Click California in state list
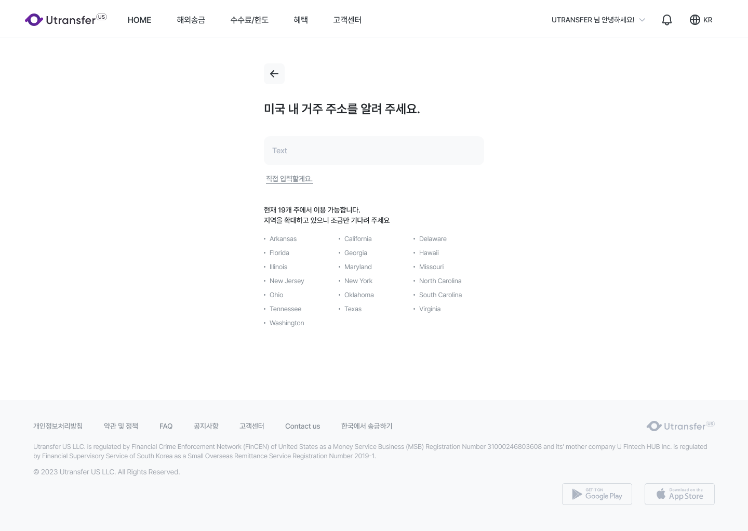The height and width of the screenshot is (531, 748). [358, 239]
